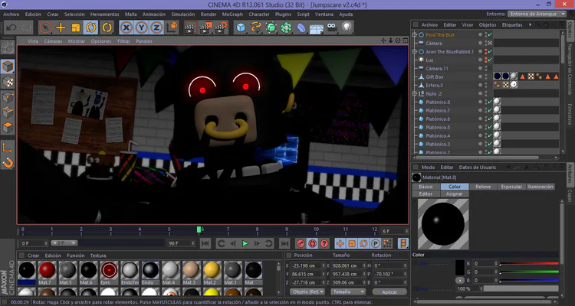Toggle position keyframe recording

(340, 243)
